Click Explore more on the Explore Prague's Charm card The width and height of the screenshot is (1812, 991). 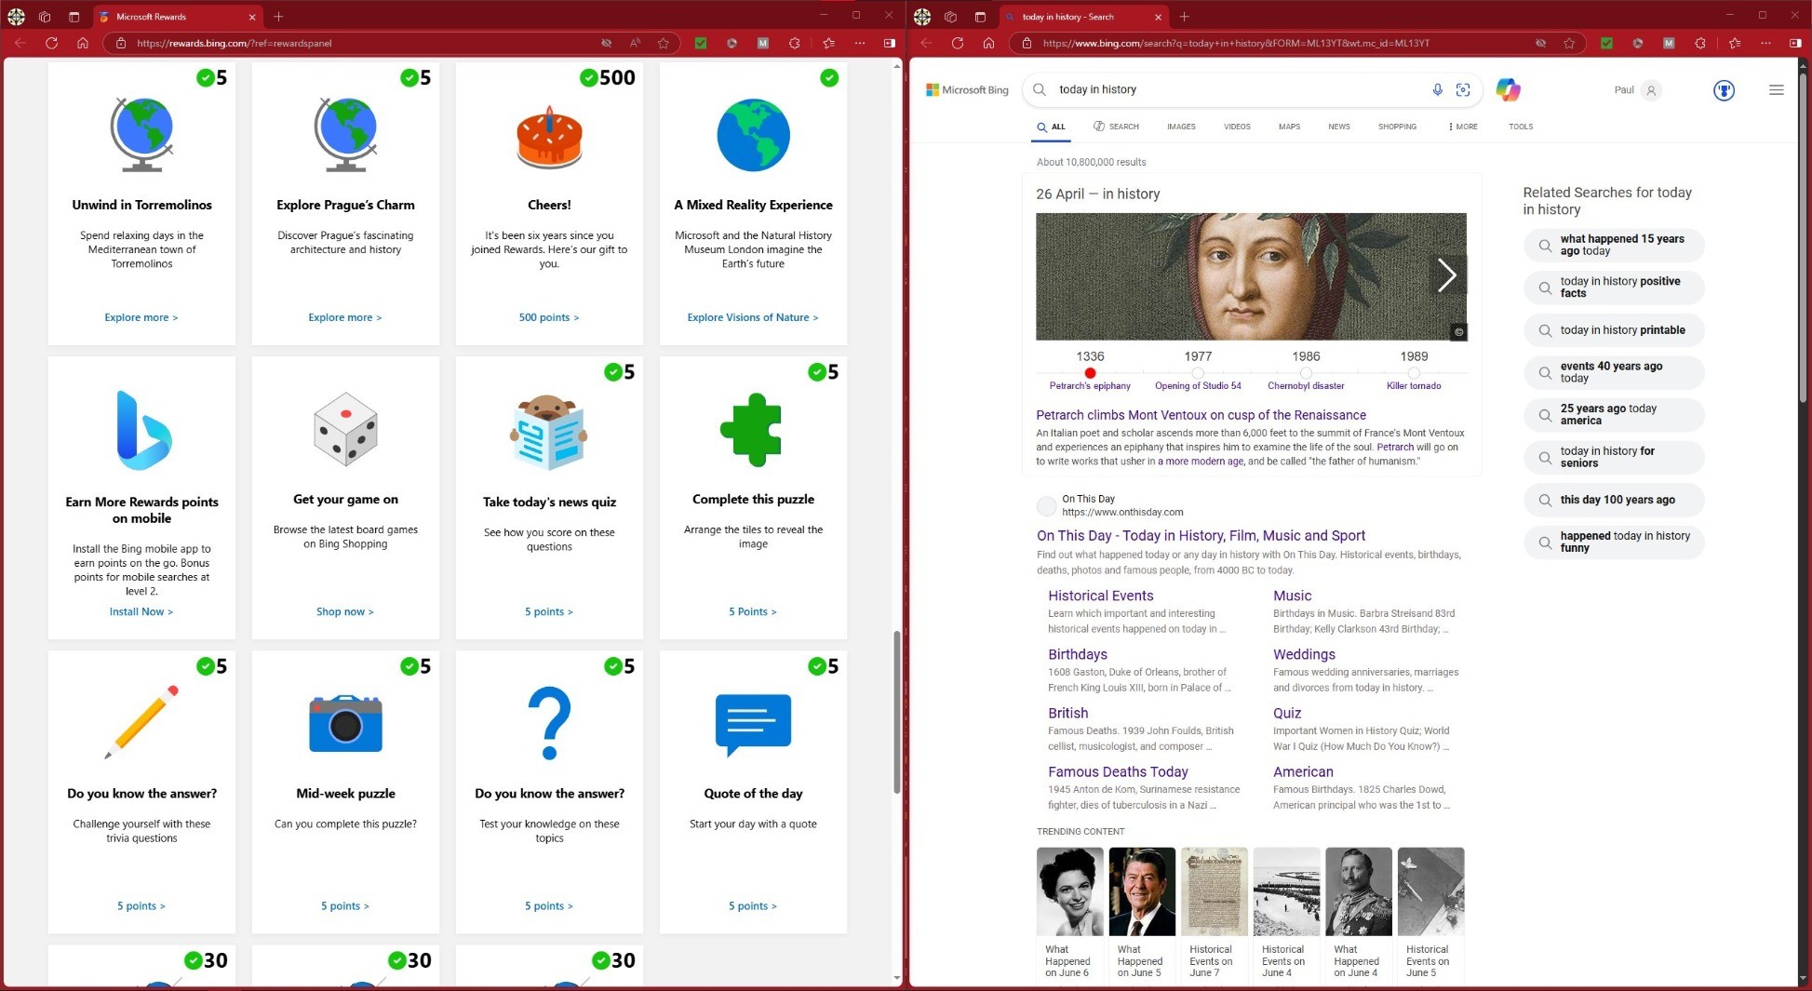click(345, 317)
